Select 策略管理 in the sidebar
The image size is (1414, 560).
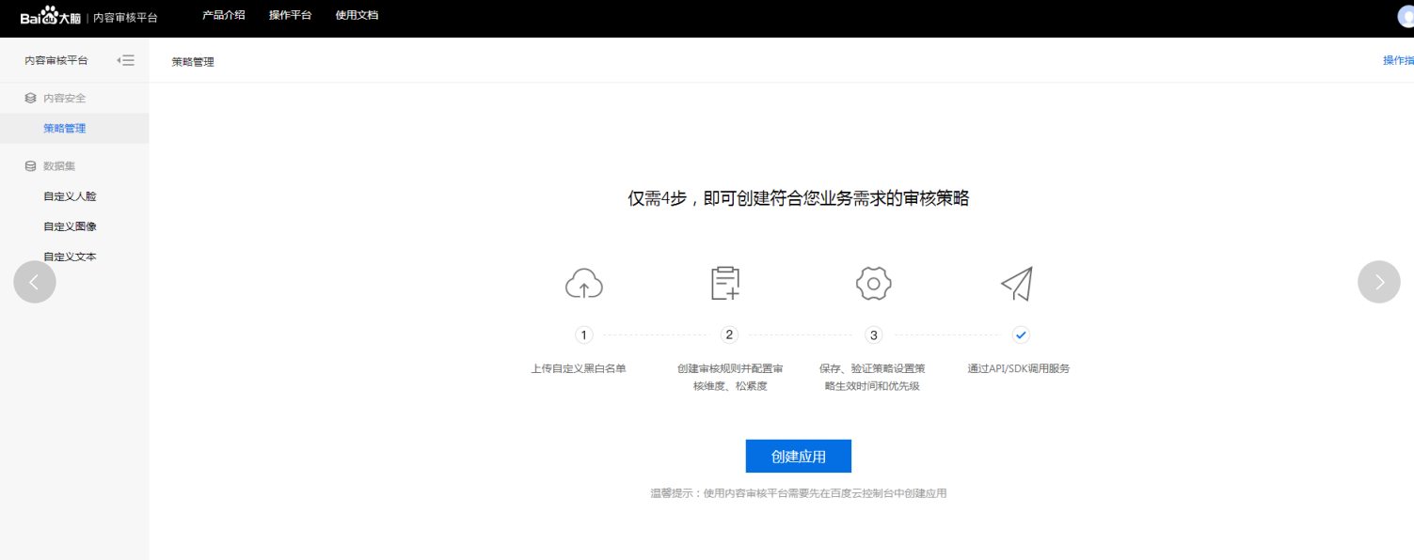[74, 129]
